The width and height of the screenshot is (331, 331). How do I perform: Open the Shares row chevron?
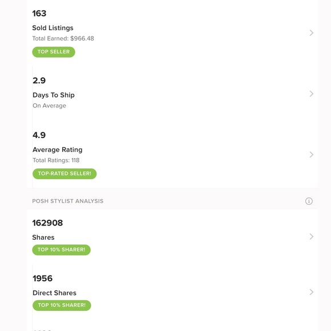312,236
